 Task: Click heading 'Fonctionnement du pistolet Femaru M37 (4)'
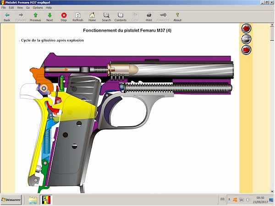point(127,31)
